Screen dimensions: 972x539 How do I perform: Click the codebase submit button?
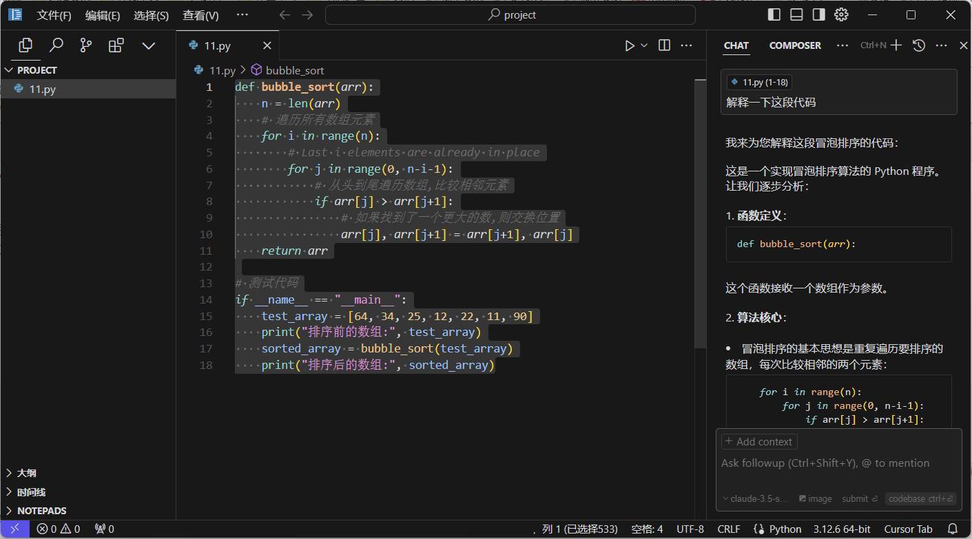[x=920, y=499]
